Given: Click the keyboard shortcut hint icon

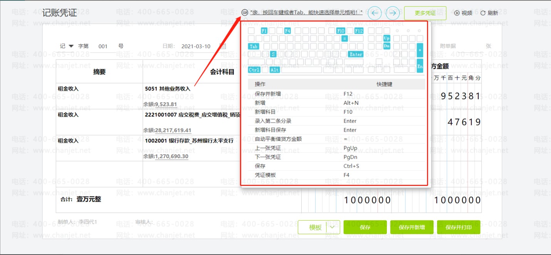Looking at the screenshot, I should [244, 12].
